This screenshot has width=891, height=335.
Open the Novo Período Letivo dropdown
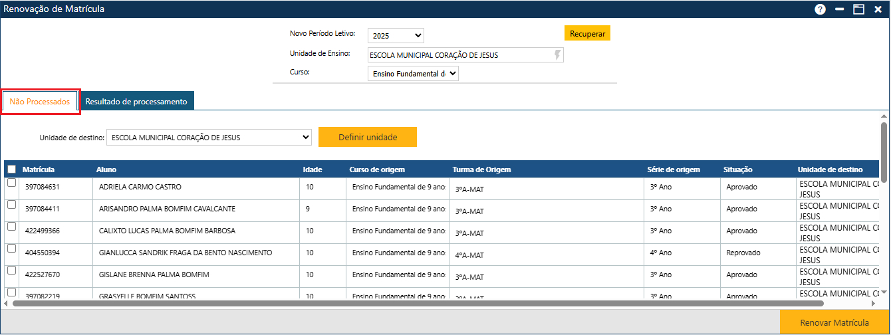[x=396, y=36]
